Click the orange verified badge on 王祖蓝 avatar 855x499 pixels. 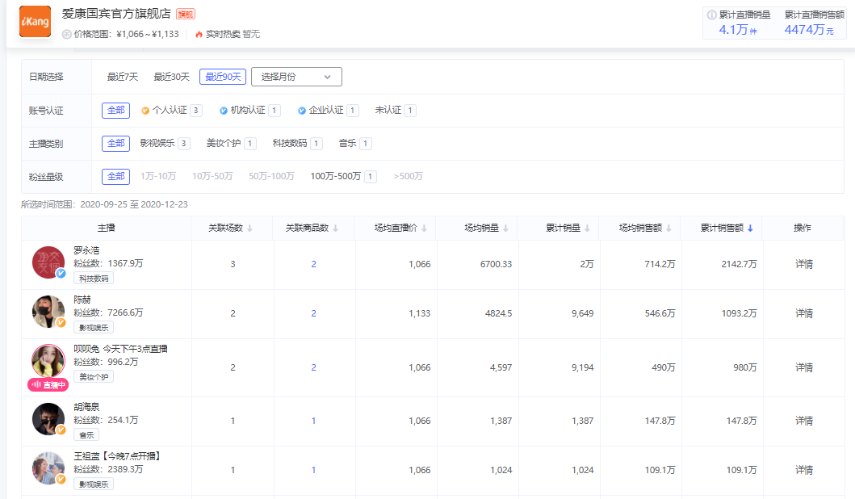pyautogui.click(x=61, y=479)
